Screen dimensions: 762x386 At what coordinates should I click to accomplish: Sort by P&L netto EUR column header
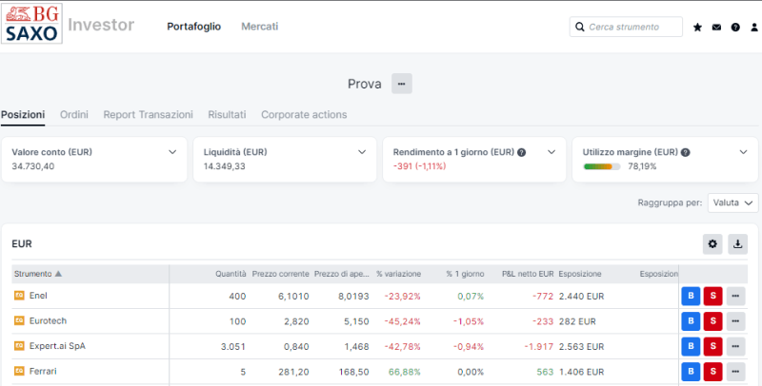point(528,274)
